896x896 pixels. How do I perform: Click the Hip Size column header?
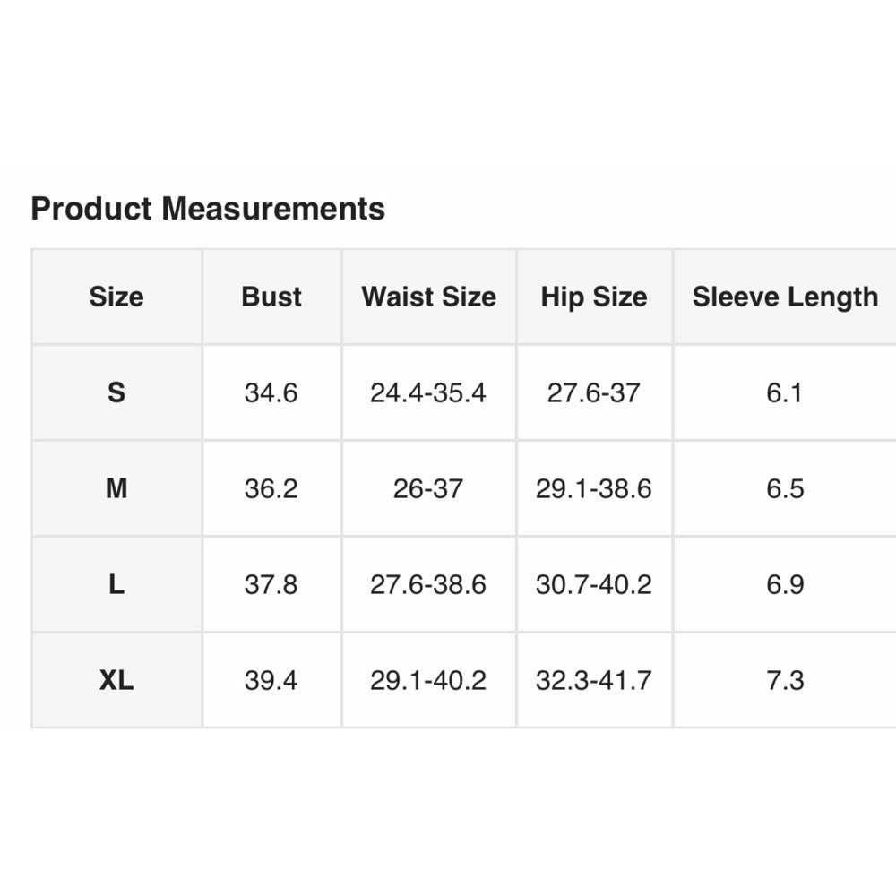click(594, 297)
